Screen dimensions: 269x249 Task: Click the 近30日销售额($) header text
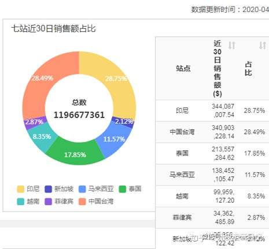[218, 68]
